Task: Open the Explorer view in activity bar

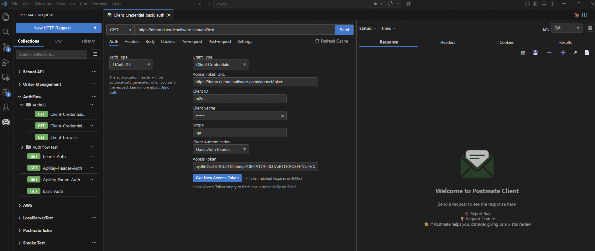Action: (x=6, y=17)
